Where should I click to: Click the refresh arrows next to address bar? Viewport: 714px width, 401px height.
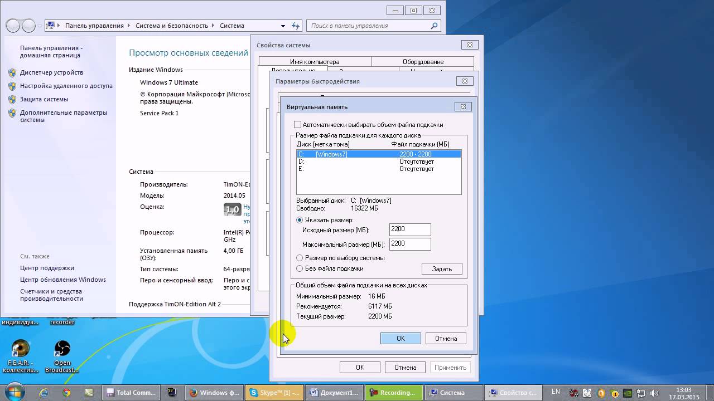tap(296, 26)
